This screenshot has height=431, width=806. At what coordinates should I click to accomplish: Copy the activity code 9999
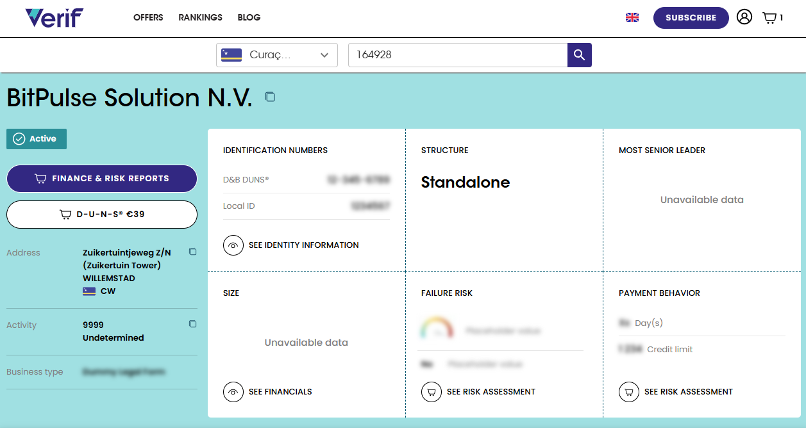point(192,324)
